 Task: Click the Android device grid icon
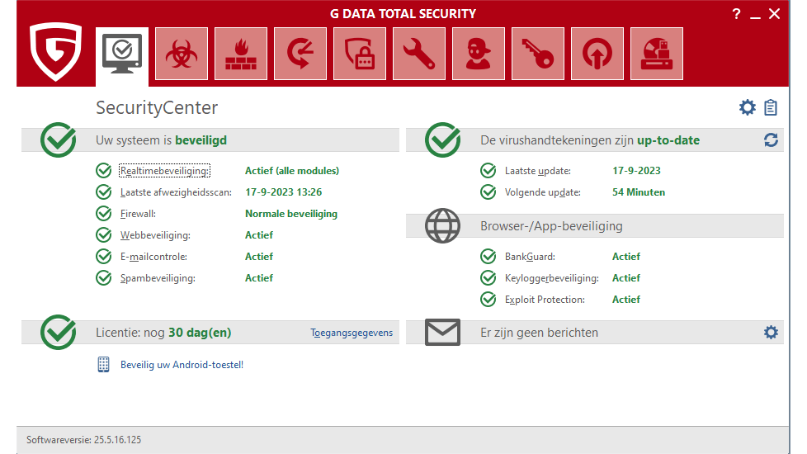(103, 364)
